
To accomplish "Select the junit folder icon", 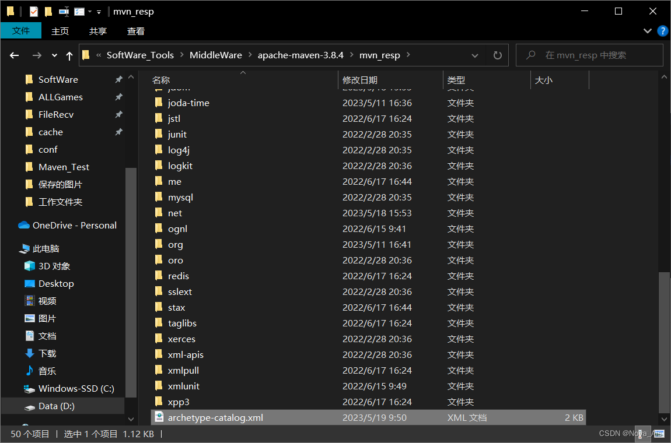I will (x=159, y=134).
